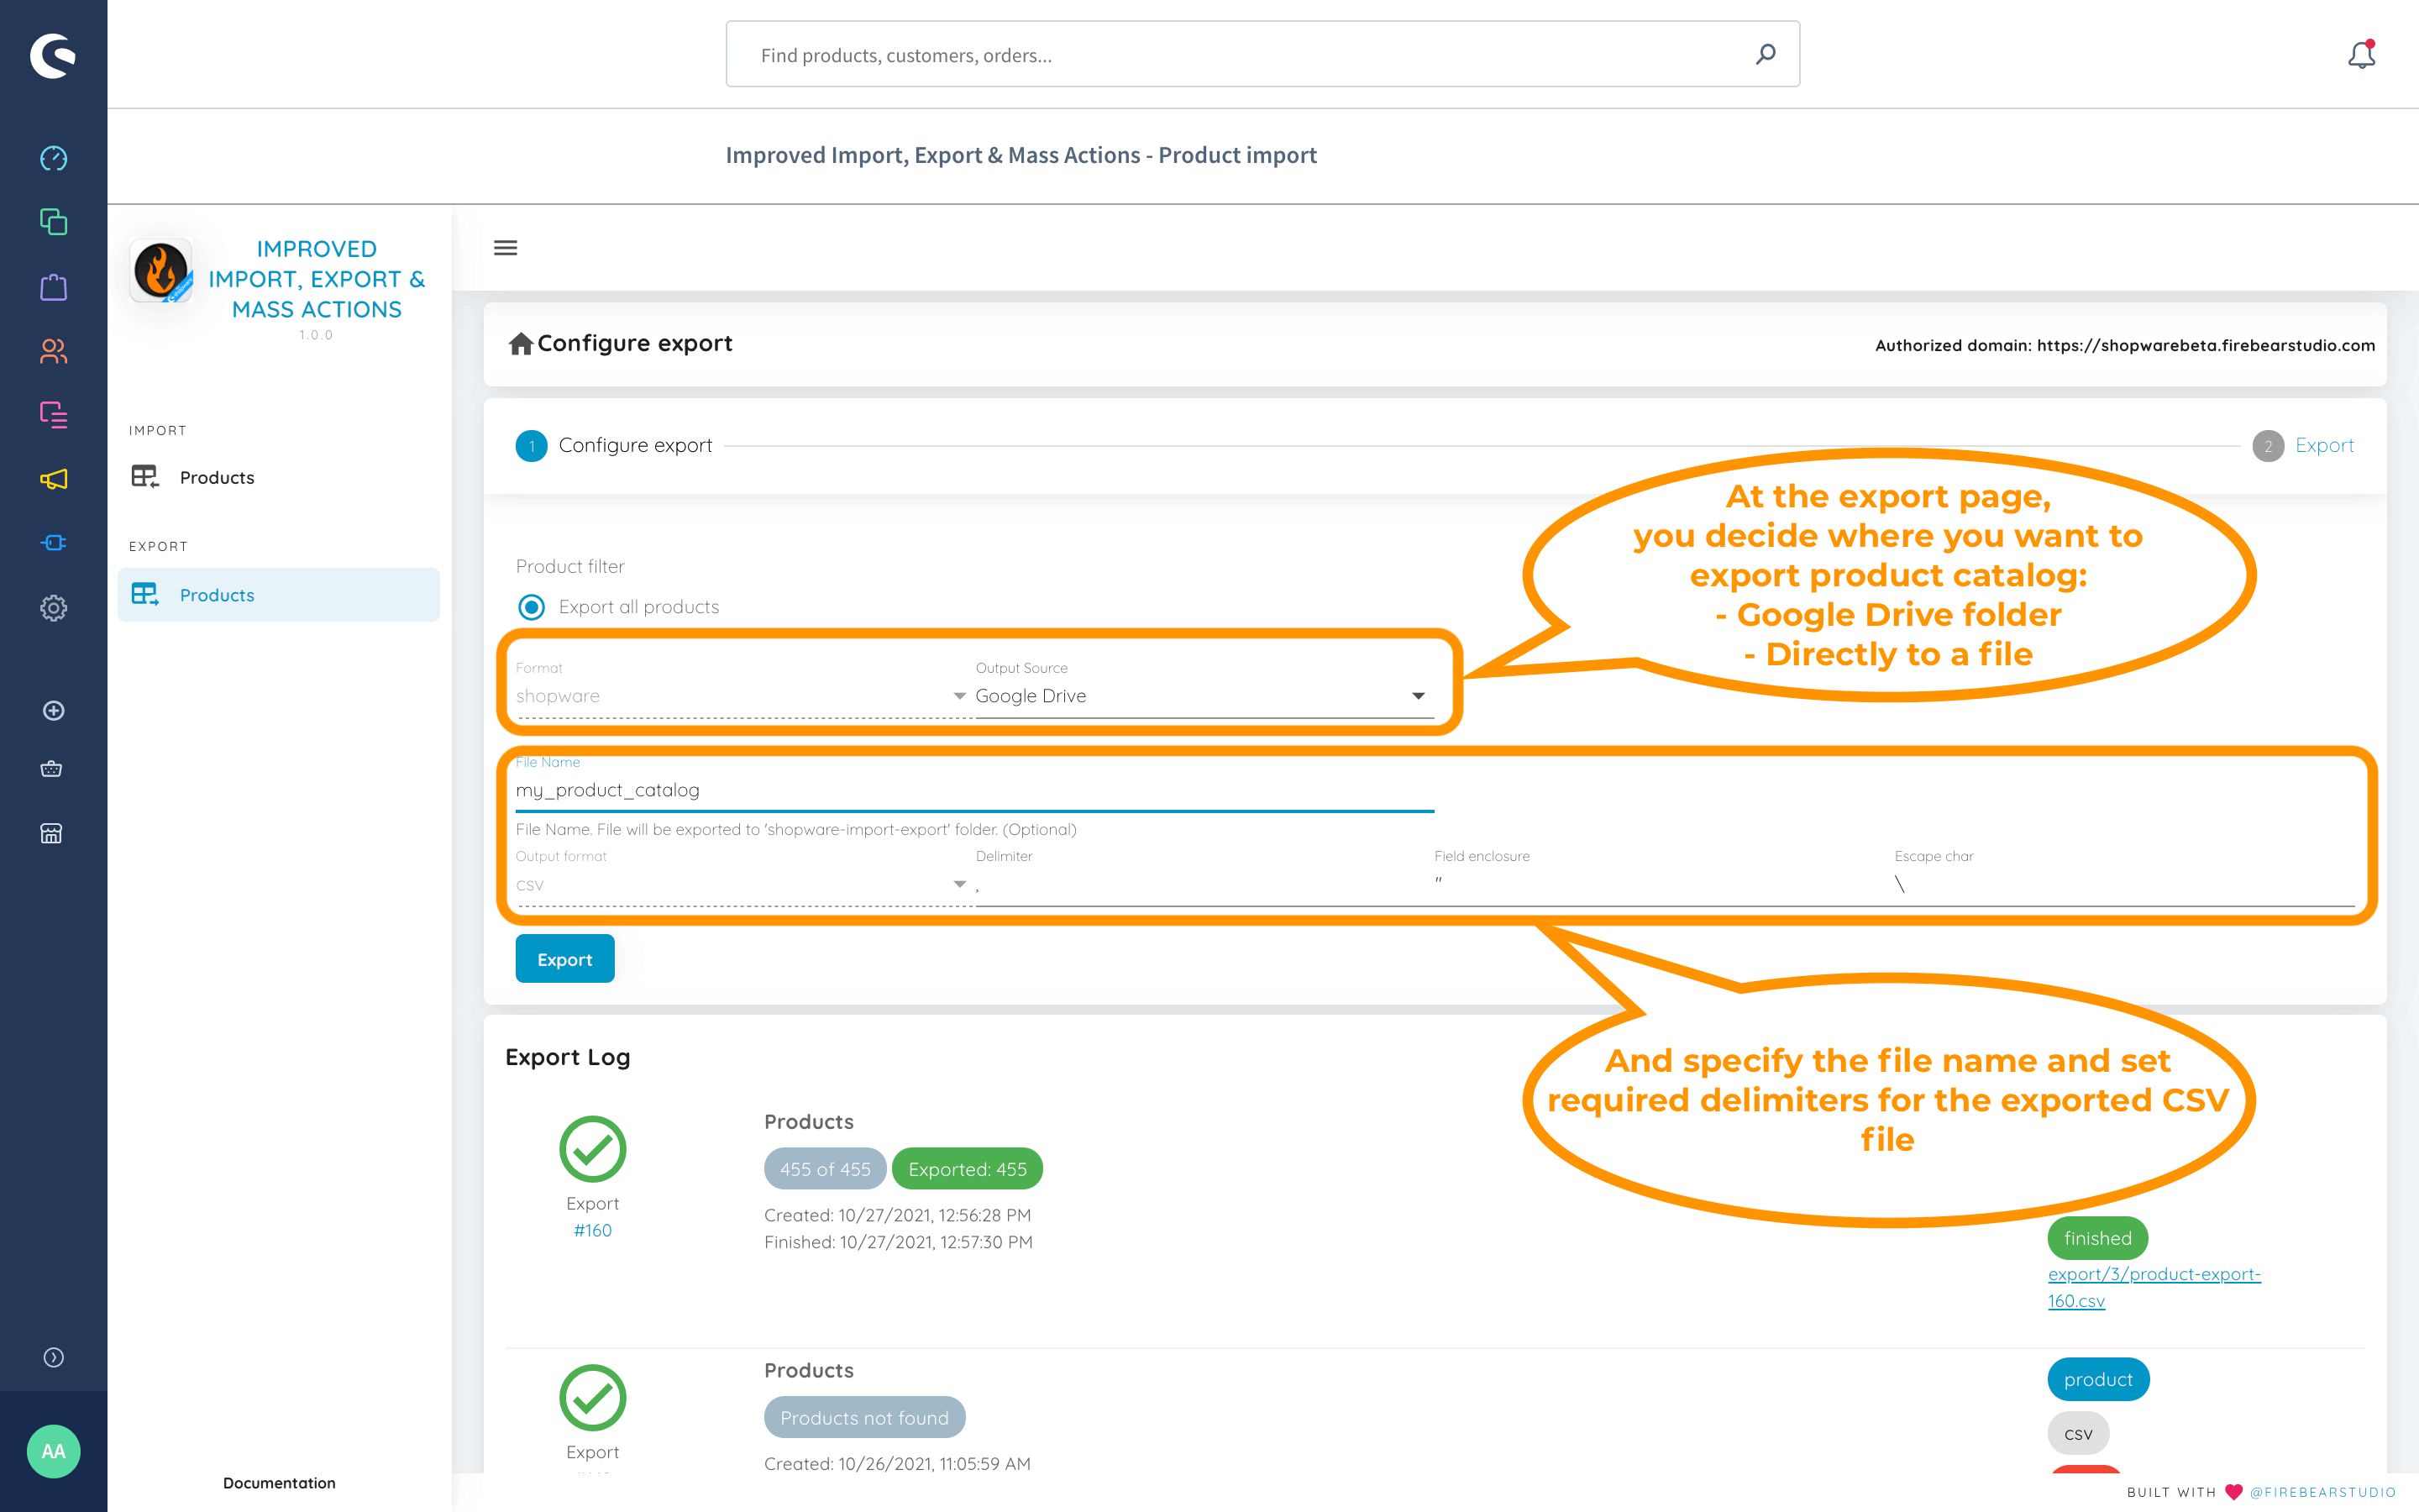Image resolution: width=2419 pixels, height=1512 pixels.
Task: Click the Import Products menu item
Action: click(x=216, y=477)
